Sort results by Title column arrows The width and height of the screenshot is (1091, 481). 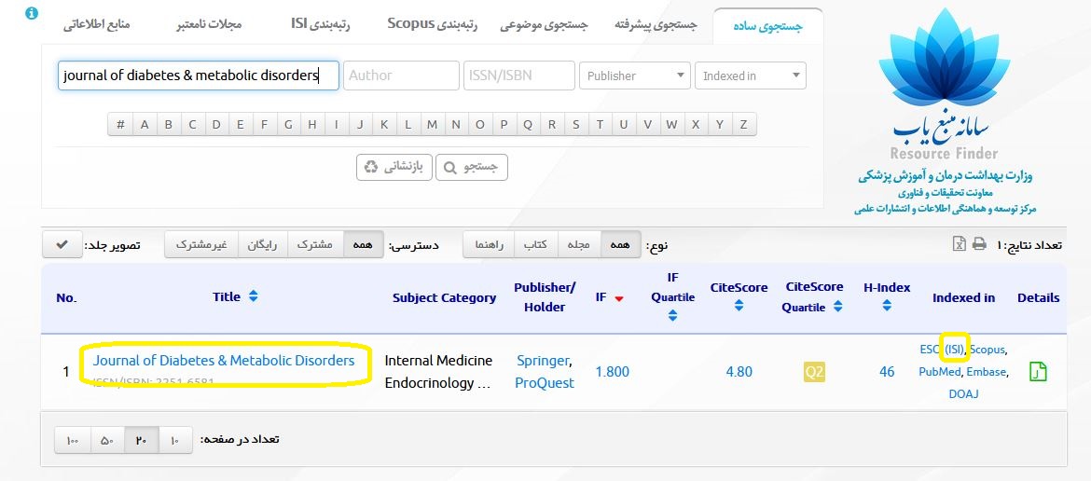pos(254,296)
